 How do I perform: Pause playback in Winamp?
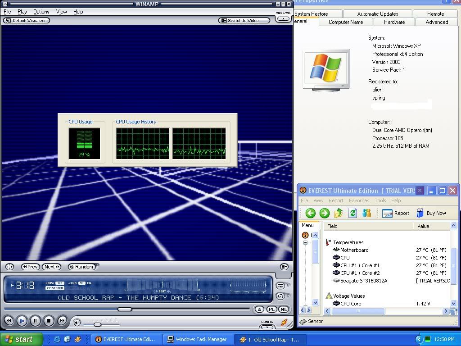coord(35,321)
